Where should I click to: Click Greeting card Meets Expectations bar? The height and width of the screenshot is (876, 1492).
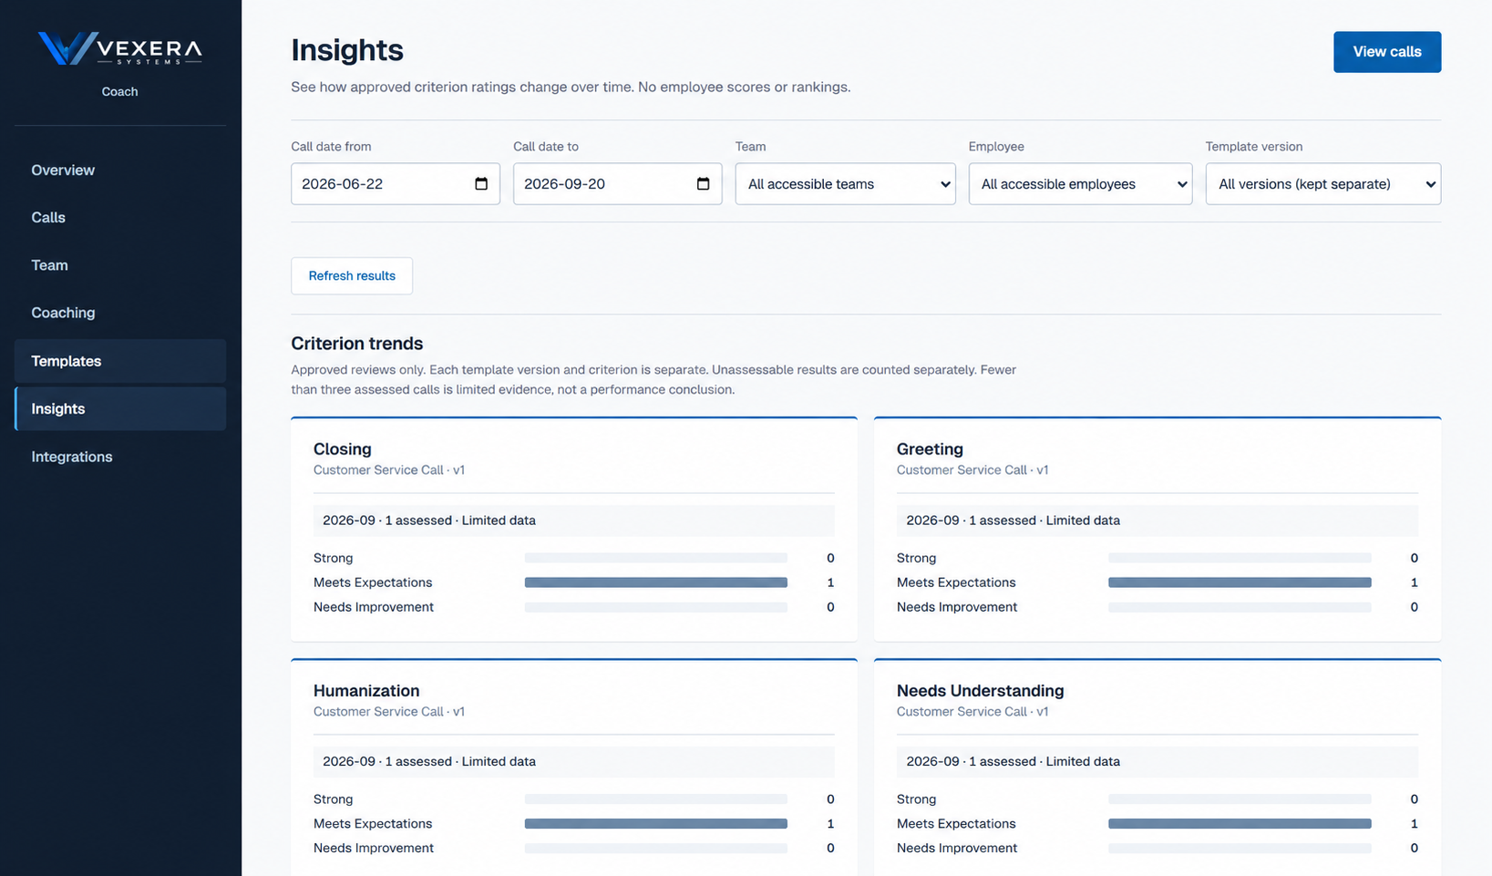1240,582
